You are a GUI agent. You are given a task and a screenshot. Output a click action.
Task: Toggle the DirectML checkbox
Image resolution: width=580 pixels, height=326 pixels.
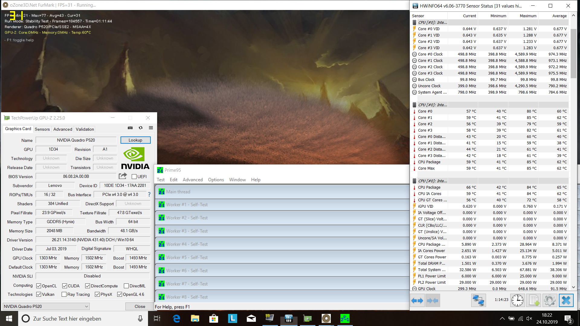126,286
